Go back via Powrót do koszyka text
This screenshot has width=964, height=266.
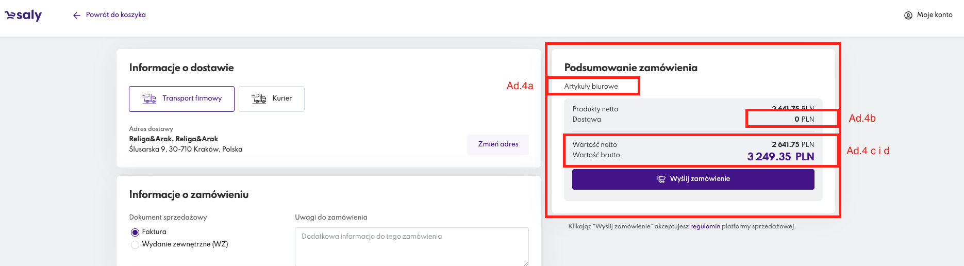115,15
